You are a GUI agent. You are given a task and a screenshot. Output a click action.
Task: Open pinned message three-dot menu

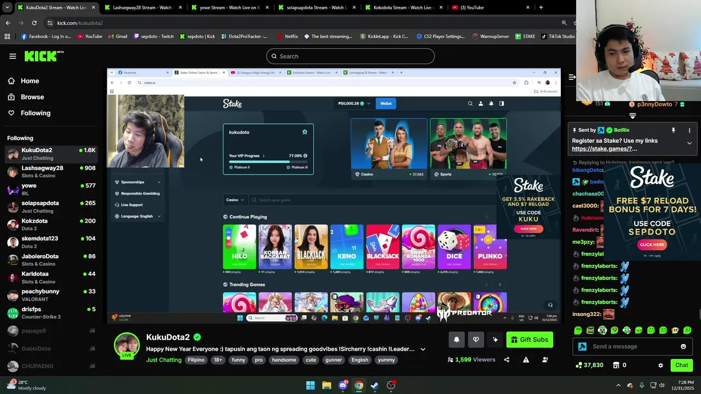tap(689, 130)
